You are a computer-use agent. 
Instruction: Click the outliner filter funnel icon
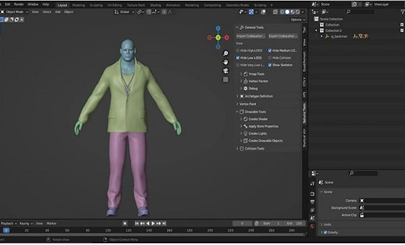[403, 12]
